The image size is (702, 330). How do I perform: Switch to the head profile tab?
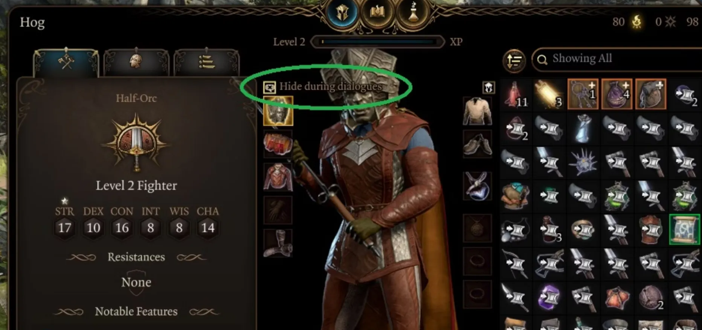[x=136, y=62]
